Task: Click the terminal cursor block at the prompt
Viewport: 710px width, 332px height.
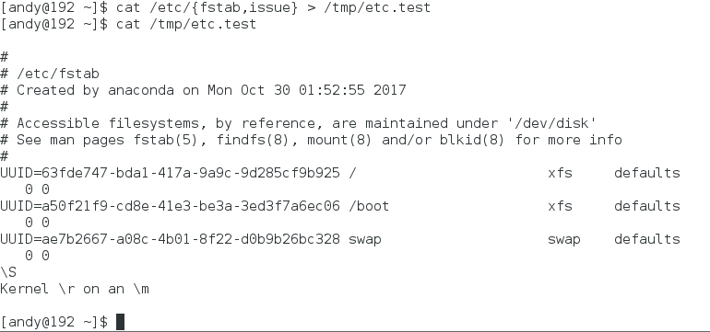Action: pos(120,322)
